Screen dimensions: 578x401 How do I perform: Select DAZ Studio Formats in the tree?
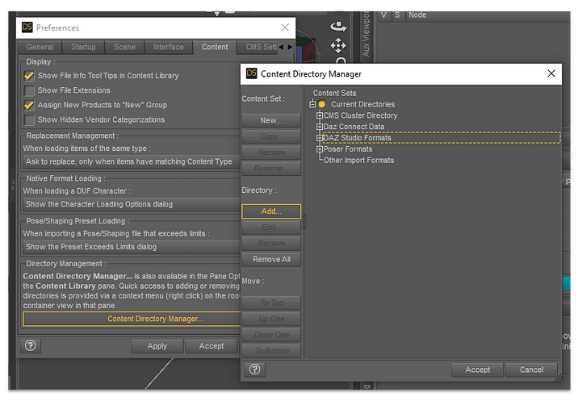pyautogui.click(x=357, y=138)
